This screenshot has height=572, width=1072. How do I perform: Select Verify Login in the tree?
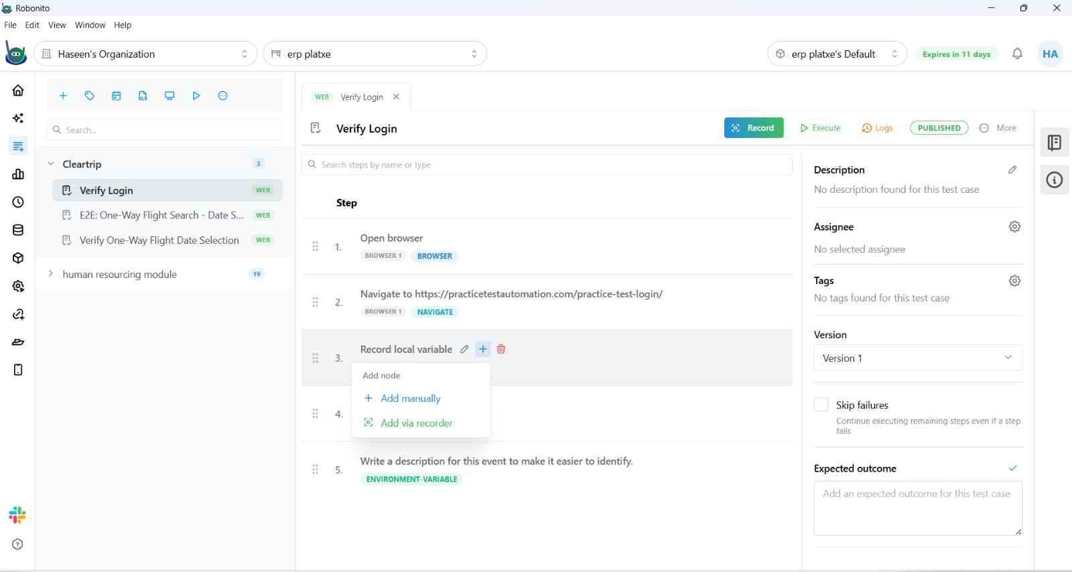[x=167, y=190]
